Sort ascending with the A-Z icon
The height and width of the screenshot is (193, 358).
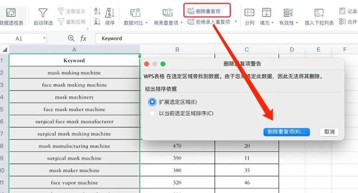(x=97, y=11)
